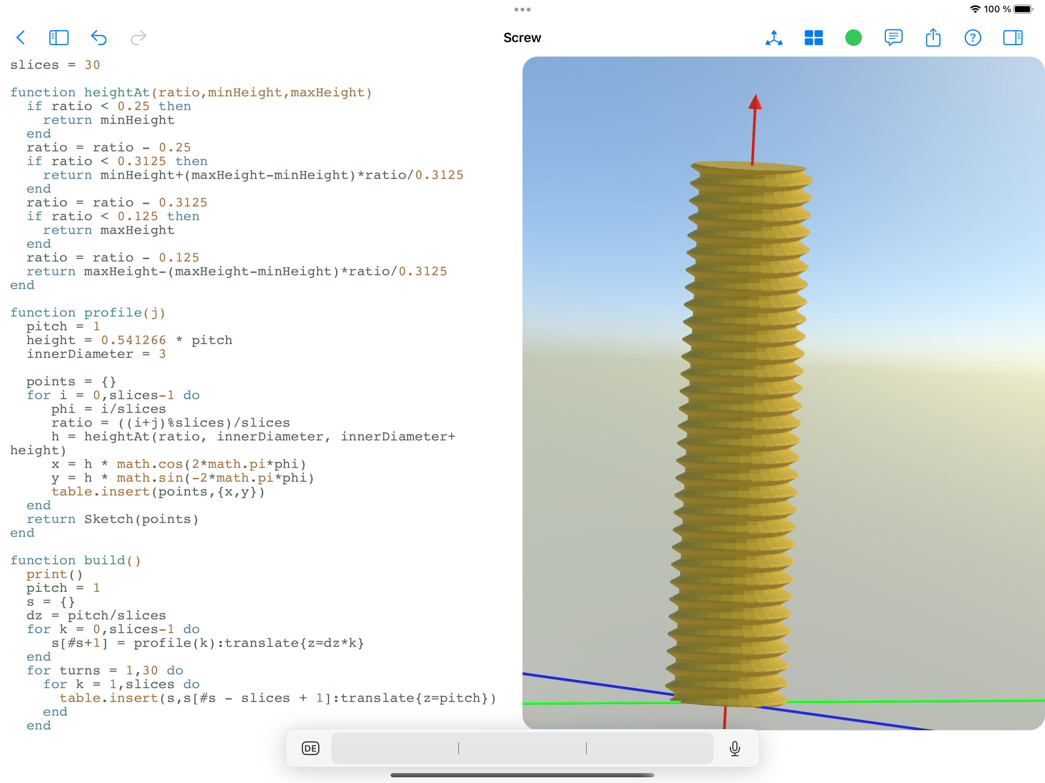Tap the microphone dictation icon
Screen dimensions: 1045x783
735,748
